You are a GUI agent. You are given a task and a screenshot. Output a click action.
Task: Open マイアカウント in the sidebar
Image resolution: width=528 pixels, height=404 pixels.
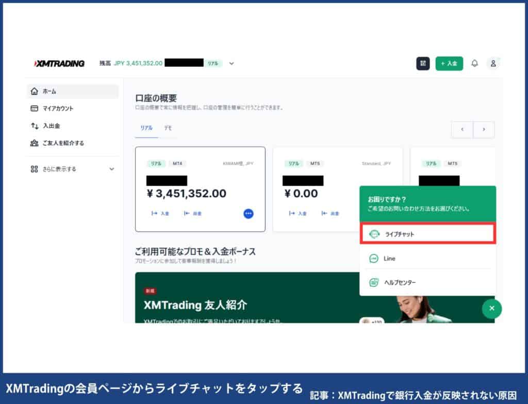[73, 108]
